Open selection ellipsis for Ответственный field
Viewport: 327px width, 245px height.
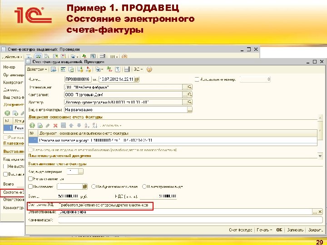point(315,212)
